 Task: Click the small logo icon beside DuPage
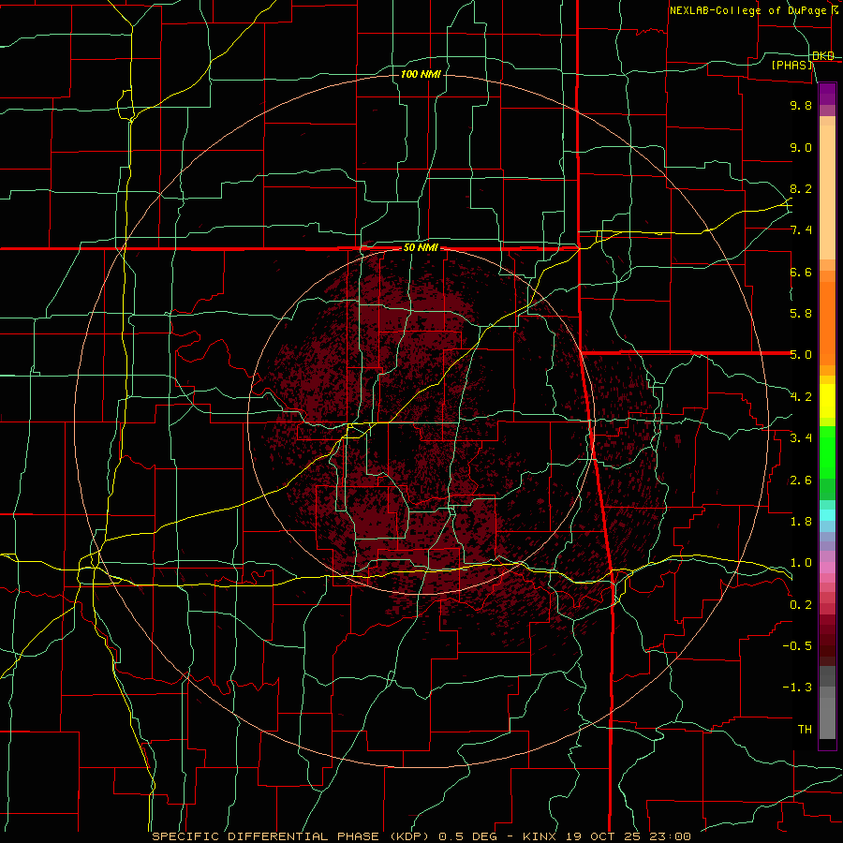[834, 9]
